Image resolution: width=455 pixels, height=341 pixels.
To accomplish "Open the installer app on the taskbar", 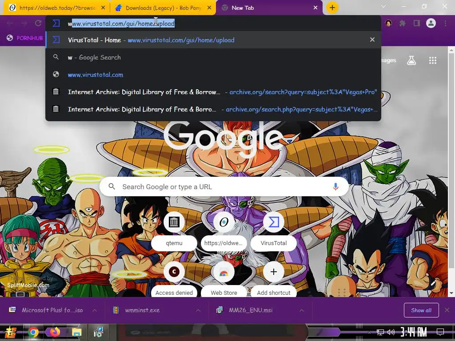I will point(98,332).
